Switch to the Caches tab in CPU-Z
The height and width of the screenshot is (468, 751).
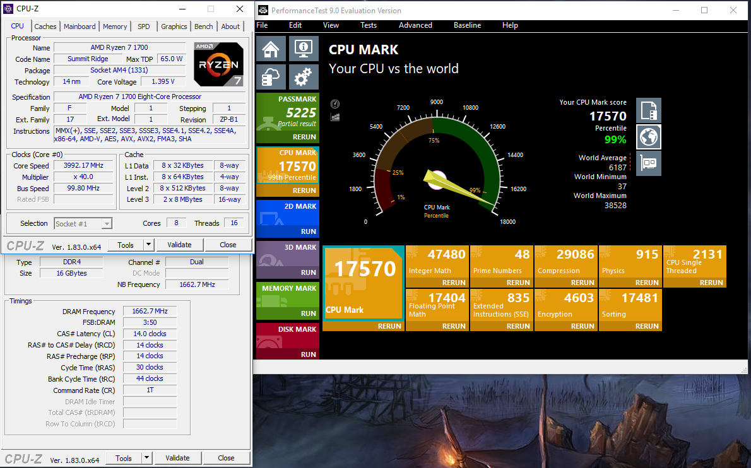[45, 26]
